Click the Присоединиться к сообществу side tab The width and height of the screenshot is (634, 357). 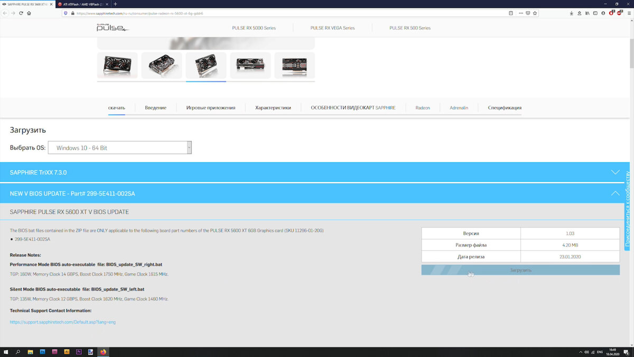(628, 210)
